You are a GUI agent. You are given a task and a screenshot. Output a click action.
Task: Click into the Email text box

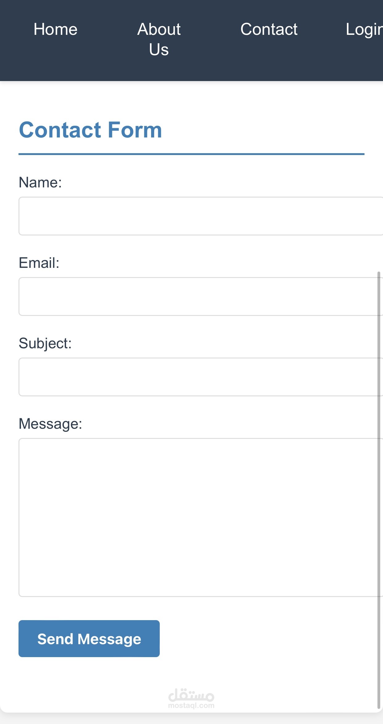pyautogui.click(x=197, y=297)
